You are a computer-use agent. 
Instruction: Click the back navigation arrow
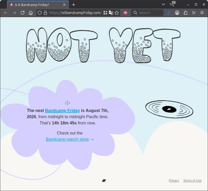pyautogui.click(x=6, y=13)
